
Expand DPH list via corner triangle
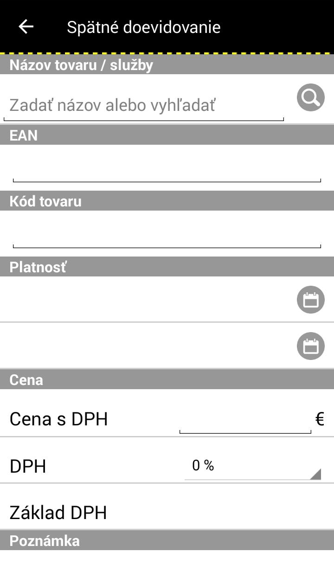point(315,474)
